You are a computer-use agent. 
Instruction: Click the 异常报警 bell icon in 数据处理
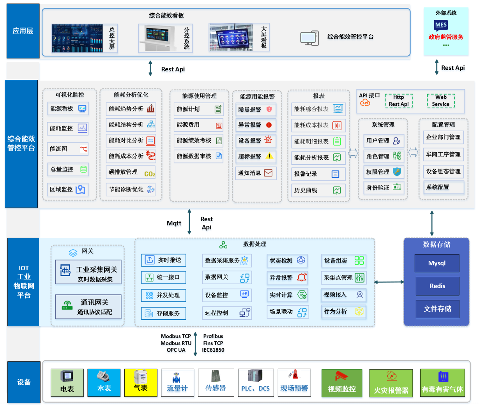tap(302, 277)
